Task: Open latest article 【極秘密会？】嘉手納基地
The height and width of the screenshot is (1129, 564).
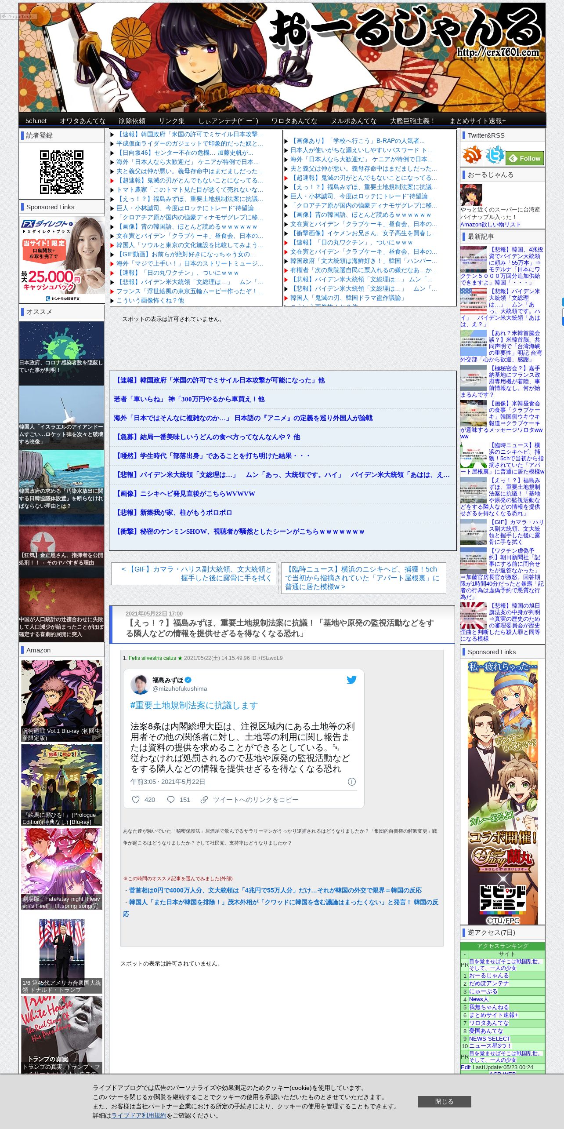Action: (501, 381)
